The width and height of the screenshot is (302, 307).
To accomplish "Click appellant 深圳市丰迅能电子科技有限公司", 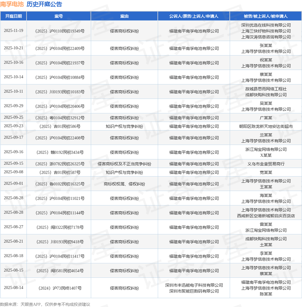I will [194, 285].
